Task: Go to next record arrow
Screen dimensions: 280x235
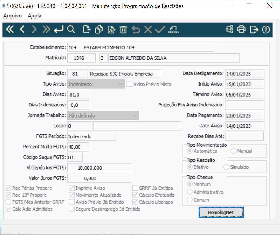Action: 34,29
